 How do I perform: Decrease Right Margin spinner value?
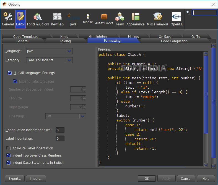point(84,109)
